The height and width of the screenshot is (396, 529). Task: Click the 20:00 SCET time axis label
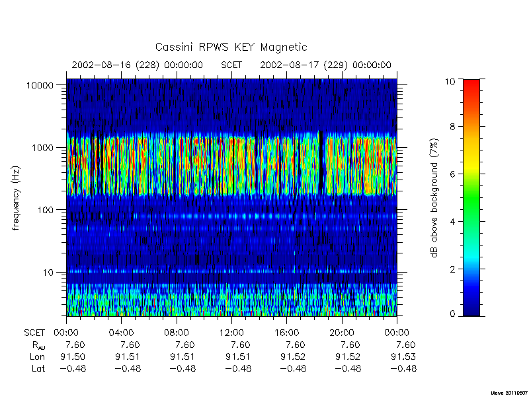click(342, 333)
